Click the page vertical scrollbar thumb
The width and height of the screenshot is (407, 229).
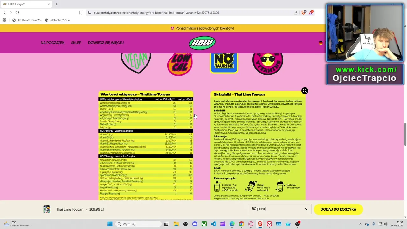click(x=405, y=135)
